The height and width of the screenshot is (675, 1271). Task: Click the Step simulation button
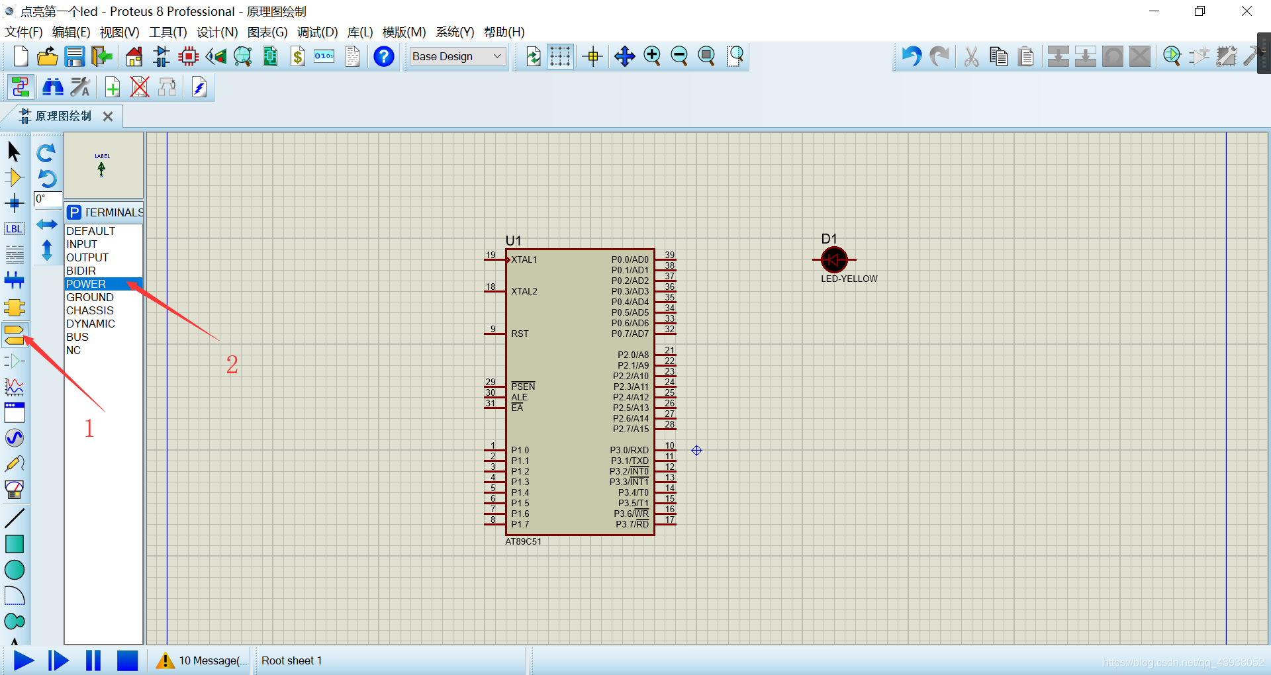pyautogui.click(x=58, y=660)
